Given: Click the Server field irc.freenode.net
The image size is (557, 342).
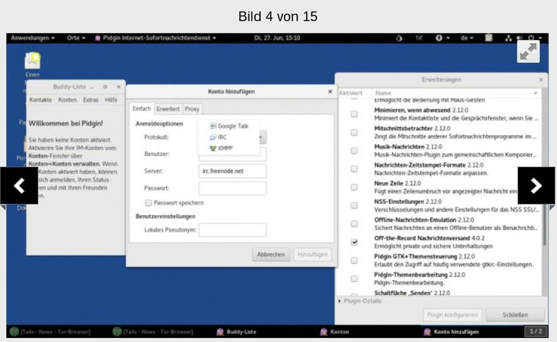Looking at the screenshot, I should 233,171.
